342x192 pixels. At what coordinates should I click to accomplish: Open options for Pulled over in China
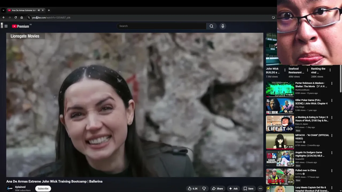(332, 171)
